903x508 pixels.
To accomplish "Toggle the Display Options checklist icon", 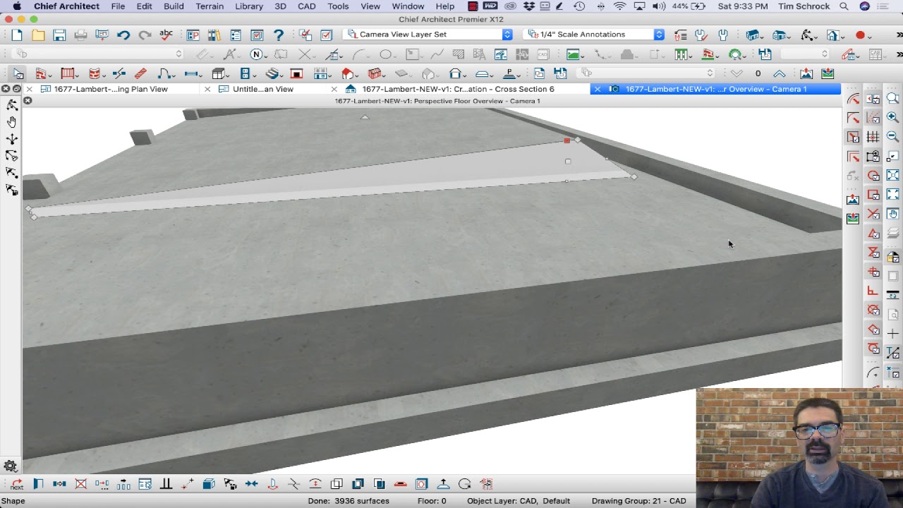I will pyautogui.click(x=236, y=35).
